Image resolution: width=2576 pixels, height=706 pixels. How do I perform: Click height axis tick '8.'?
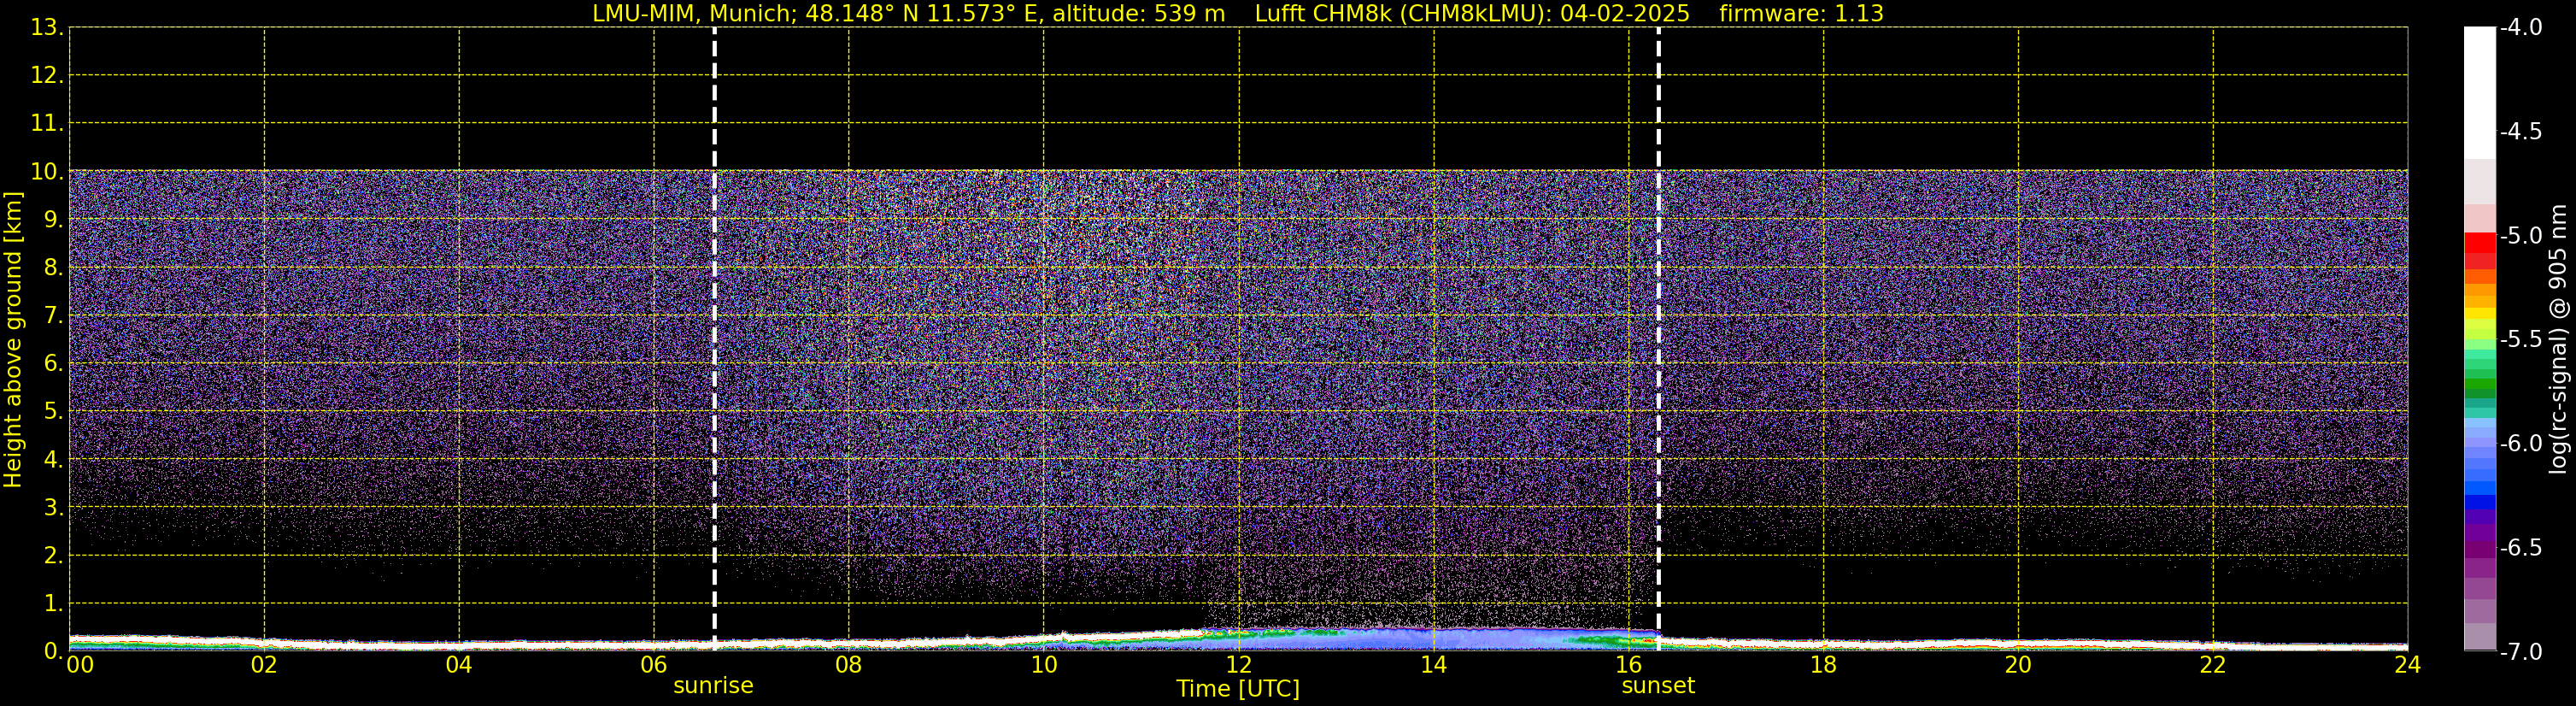pos(53,268)
